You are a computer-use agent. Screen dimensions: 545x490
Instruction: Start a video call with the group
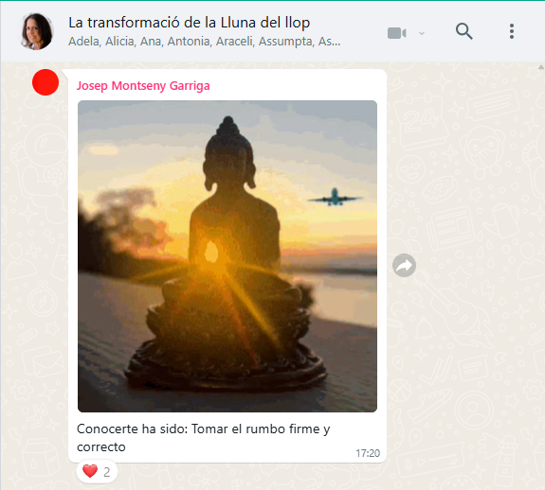click(396, 33)
